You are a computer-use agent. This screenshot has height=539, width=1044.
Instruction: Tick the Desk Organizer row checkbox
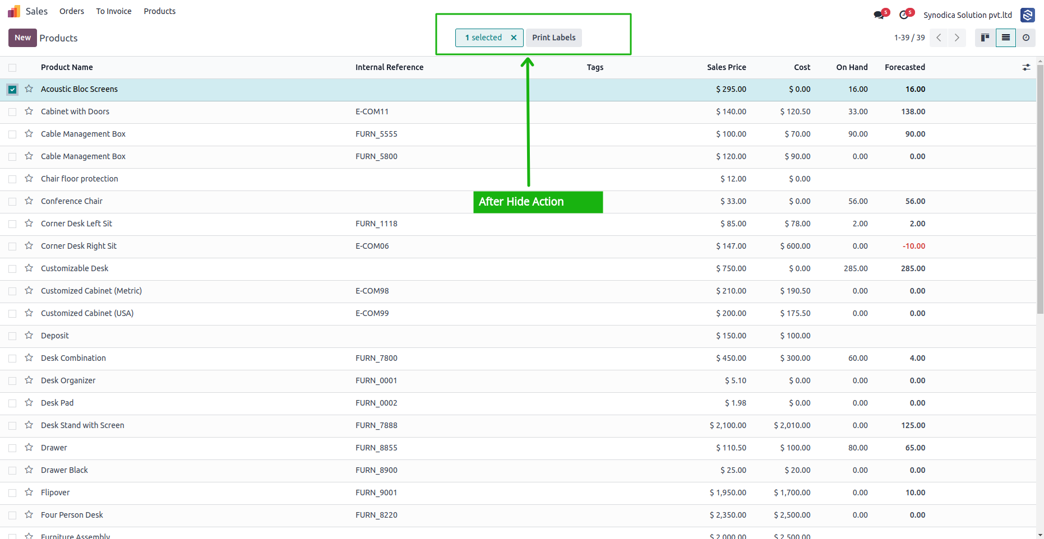click(x=12, y=381)
